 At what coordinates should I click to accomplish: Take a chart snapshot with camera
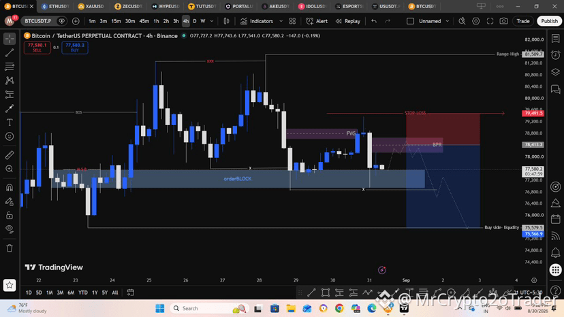coord(503,21)
